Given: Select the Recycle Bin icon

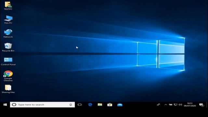Looking at the screenshot, I should click(x=8, y=47).
